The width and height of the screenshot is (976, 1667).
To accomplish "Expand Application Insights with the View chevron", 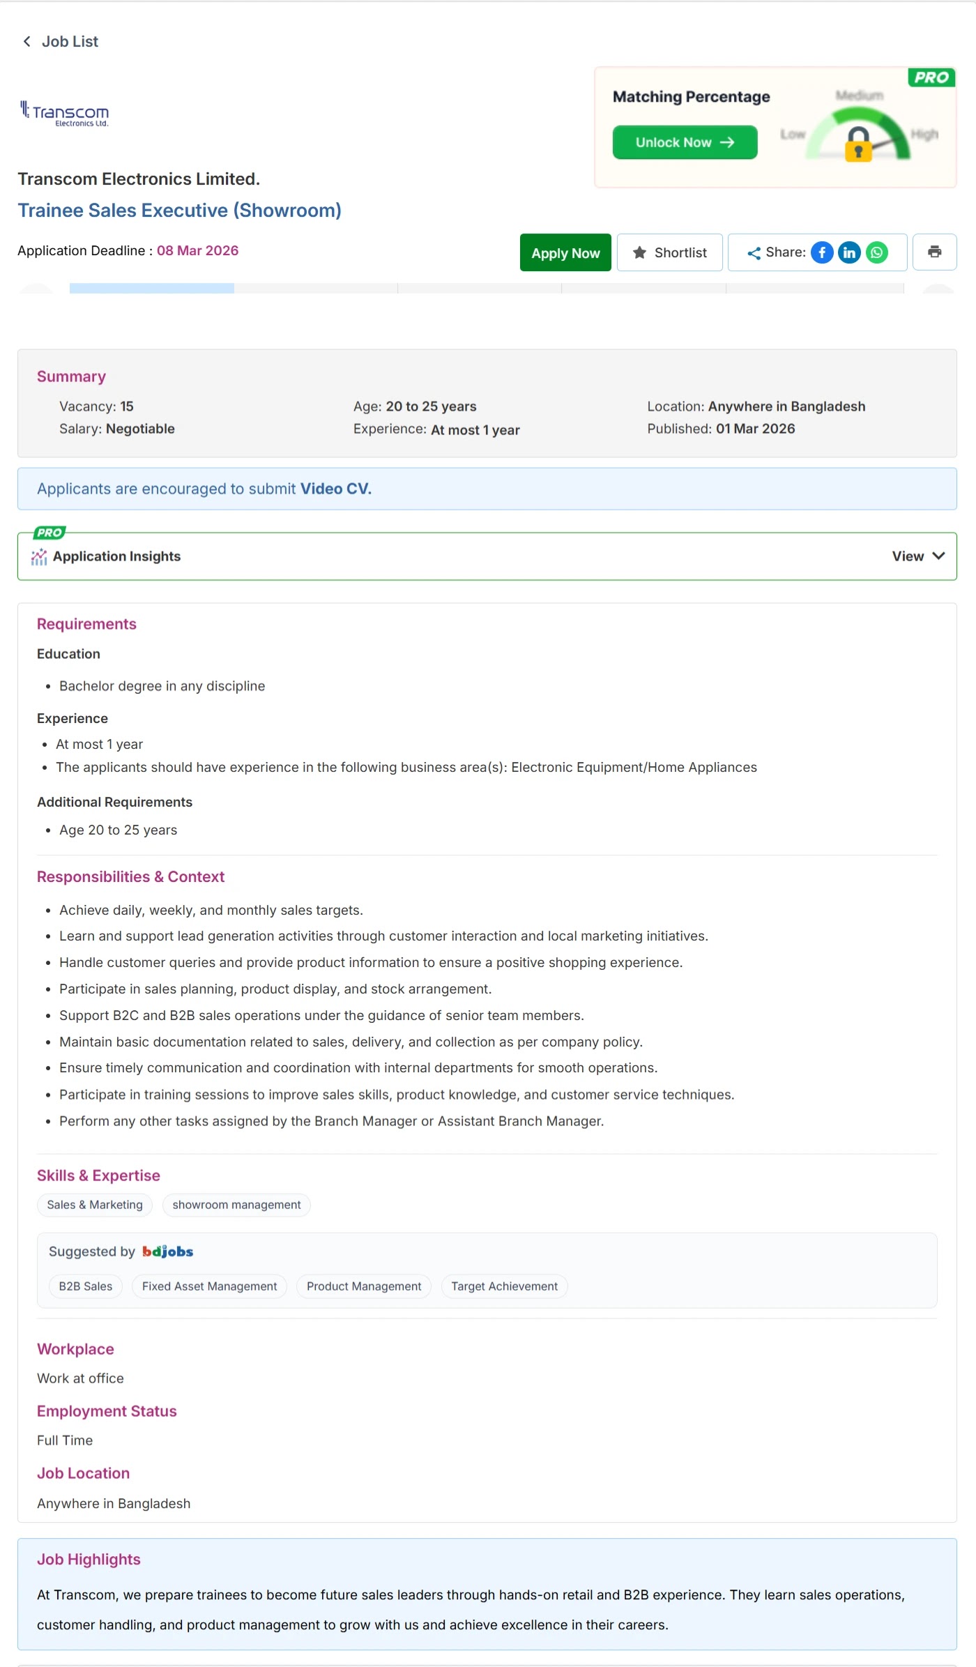I will (x=918, y=556).
